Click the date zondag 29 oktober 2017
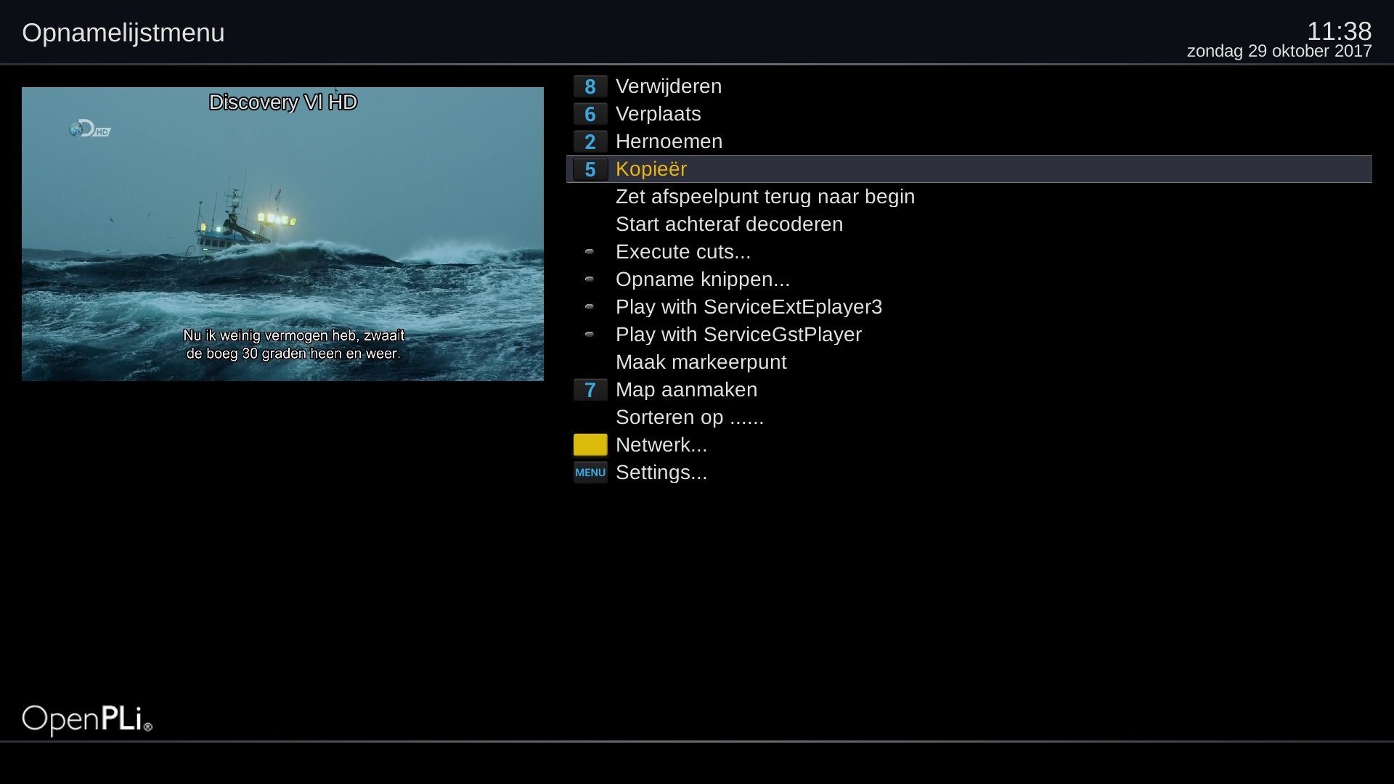The width and height of the screenshot is (1394, 784). pyautogui.click(x=1279, y=52)
